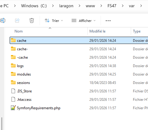Click the SymfonyRequirements.php file name

(x=39, y=108)
